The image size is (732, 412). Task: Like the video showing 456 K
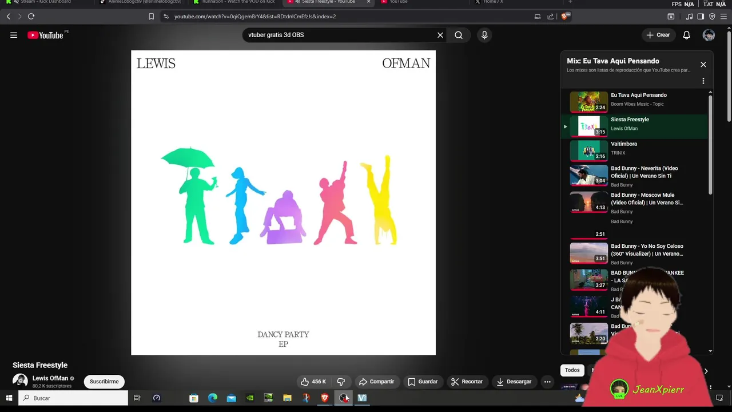click(x=313, y=382)
